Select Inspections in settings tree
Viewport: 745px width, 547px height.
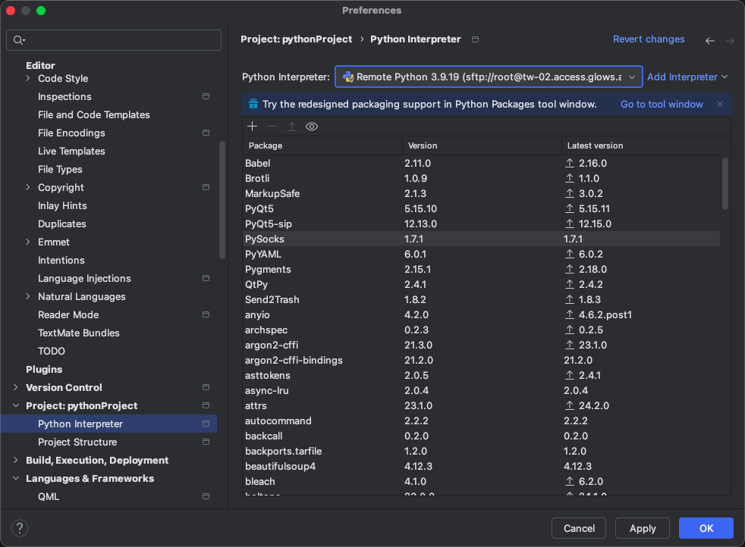pyautogui.click(x=64, y=96)
